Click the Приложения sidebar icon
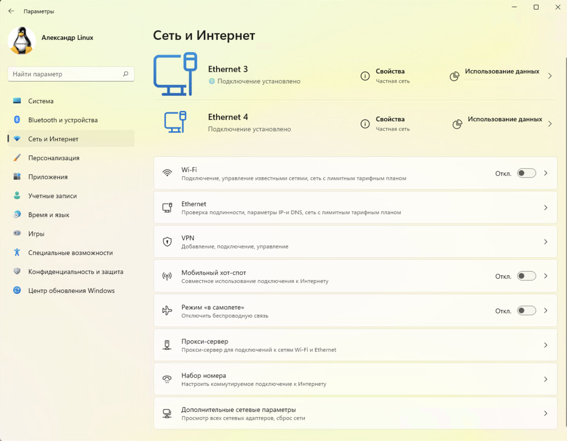567x441 pixels. 17,176
